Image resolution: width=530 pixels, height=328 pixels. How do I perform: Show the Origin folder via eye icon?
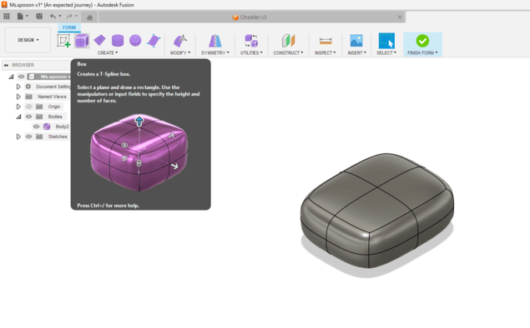(x=28, y=107)
